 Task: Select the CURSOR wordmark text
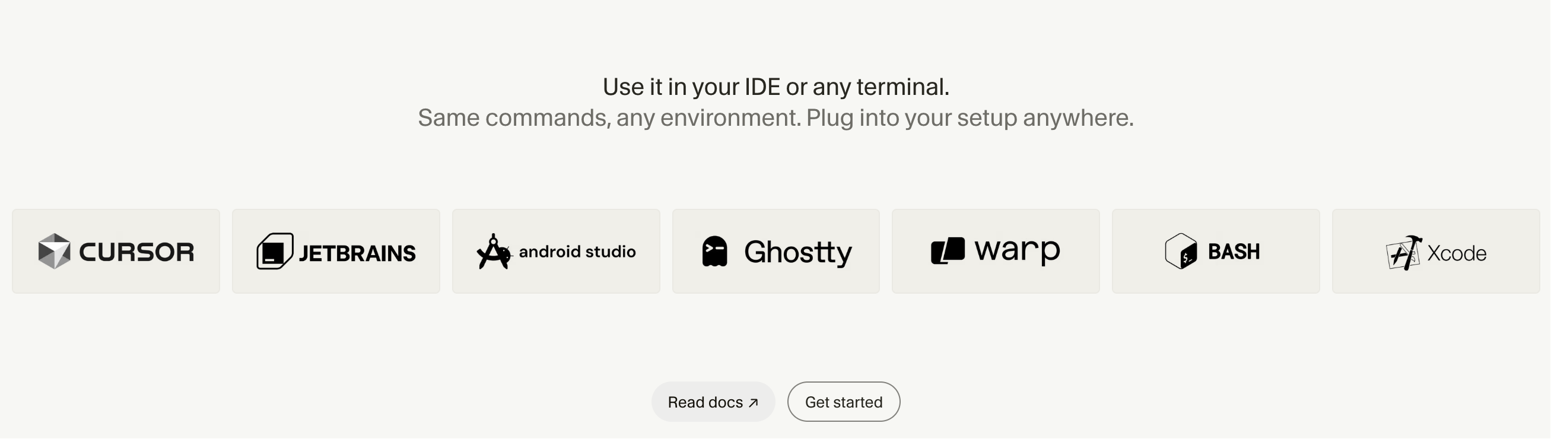(x=136, y=252)
